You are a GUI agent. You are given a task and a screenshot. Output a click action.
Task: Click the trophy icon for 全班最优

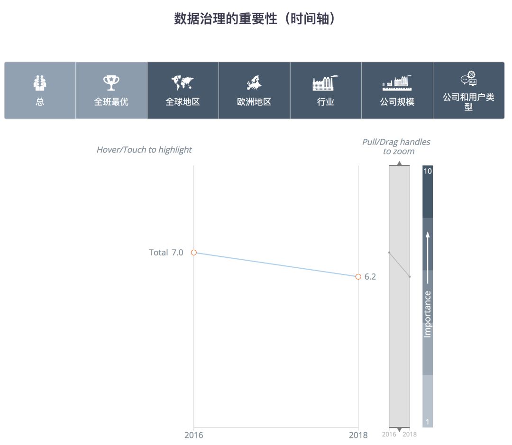pos(111,83)
